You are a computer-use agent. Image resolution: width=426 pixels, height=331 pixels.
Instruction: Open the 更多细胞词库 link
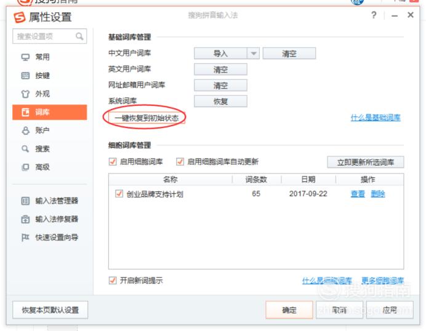382,280
